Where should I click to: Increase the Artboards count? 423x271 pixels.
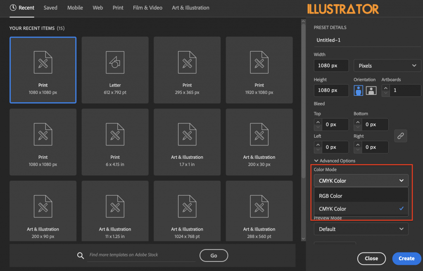385,88
